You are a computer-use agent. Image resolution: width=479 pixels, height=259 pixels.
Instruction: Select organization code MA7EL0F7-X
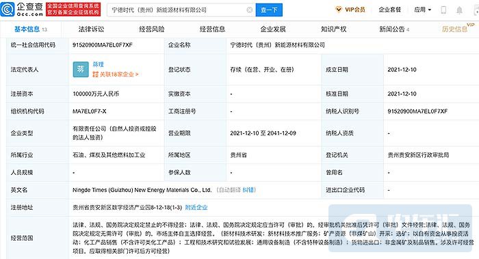[x=89, y=111]
